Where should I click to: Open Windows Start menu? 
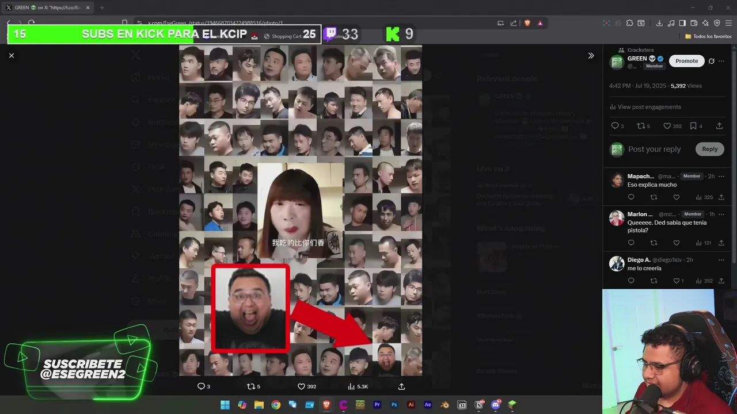(225, 405)
